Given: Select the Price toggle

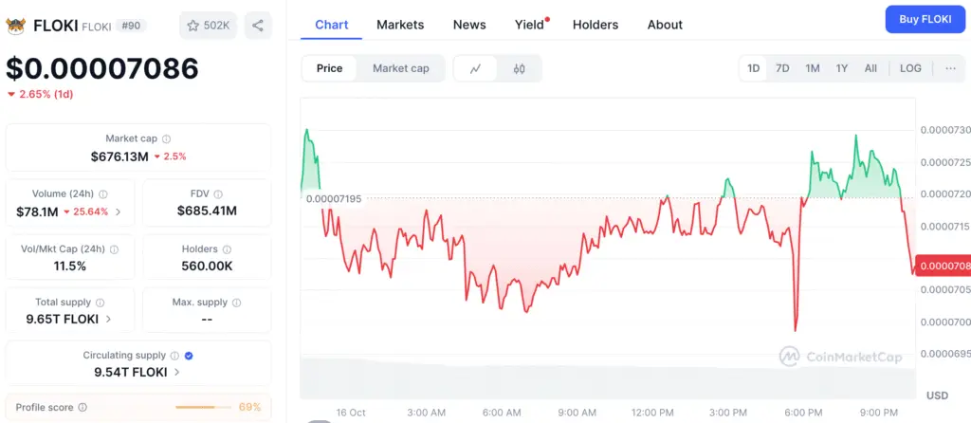Looking at the screenshot, I should click(330, 68).
